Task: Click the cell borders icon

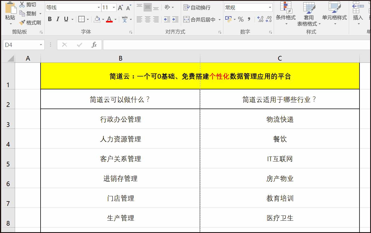Action: click(x=81, y=19)
